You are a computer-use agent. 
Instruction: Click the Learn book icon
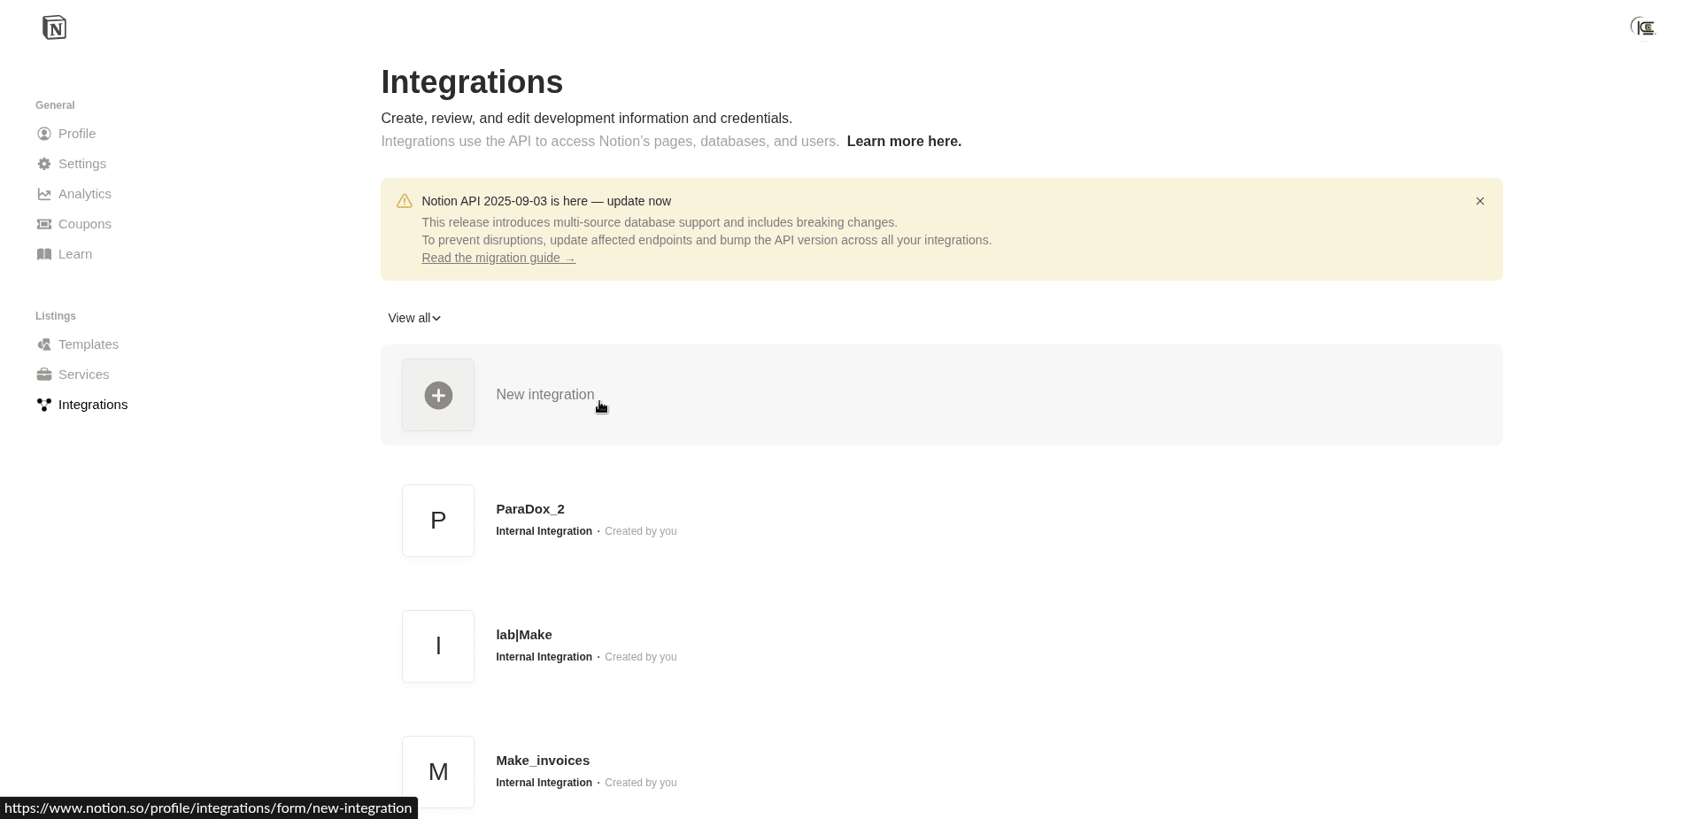coord(44,254)
